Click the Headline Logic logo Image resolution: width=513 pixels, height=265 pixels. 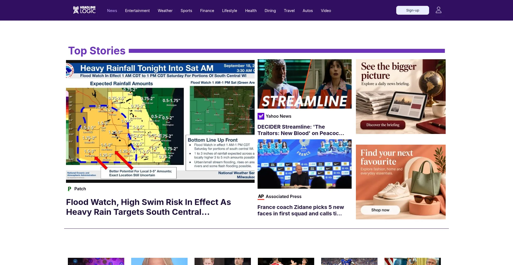[84, 10]
